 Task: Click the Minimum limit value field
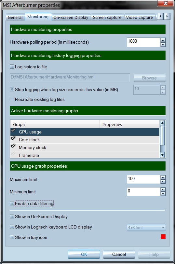[144, 192]
